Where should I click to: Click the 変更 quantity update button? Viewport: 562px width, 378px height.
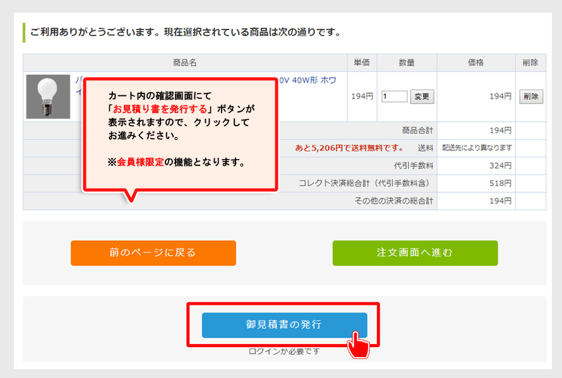[422, 97]
